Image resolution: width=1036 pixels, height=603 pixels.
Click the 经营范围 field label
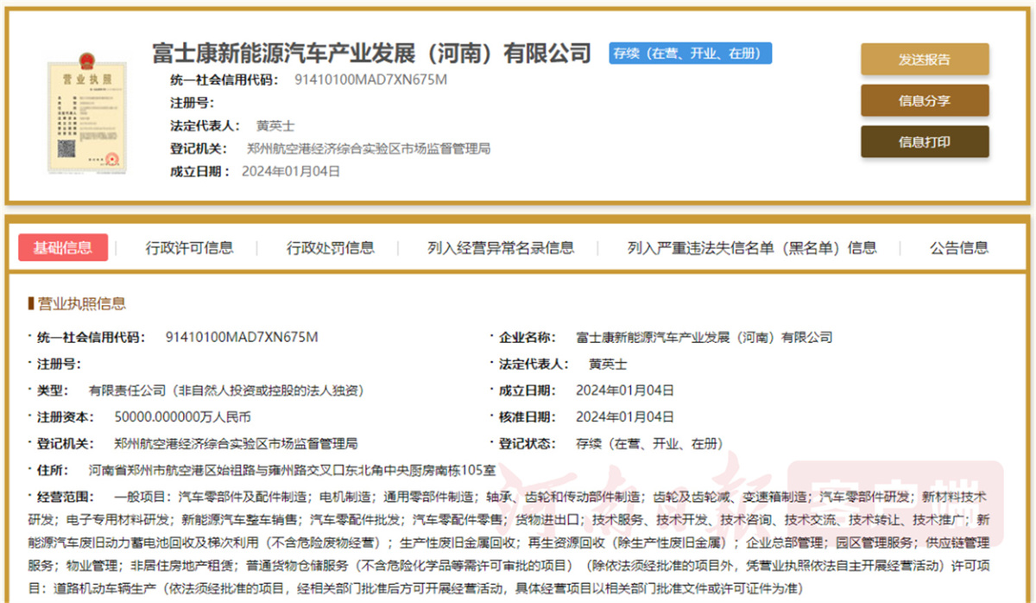point(67,498)
